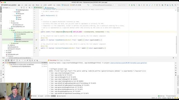Collapse Test Results root node
The width and height of the screenshot is (179, 100).
(x=6, y=63)
